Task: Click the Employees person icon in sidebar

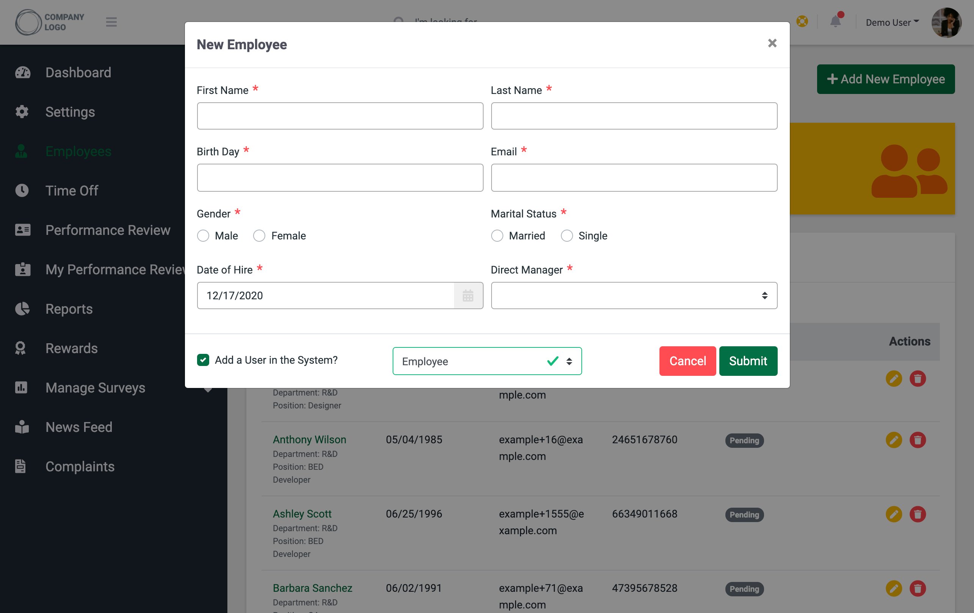Action: (x=21, y=151)
